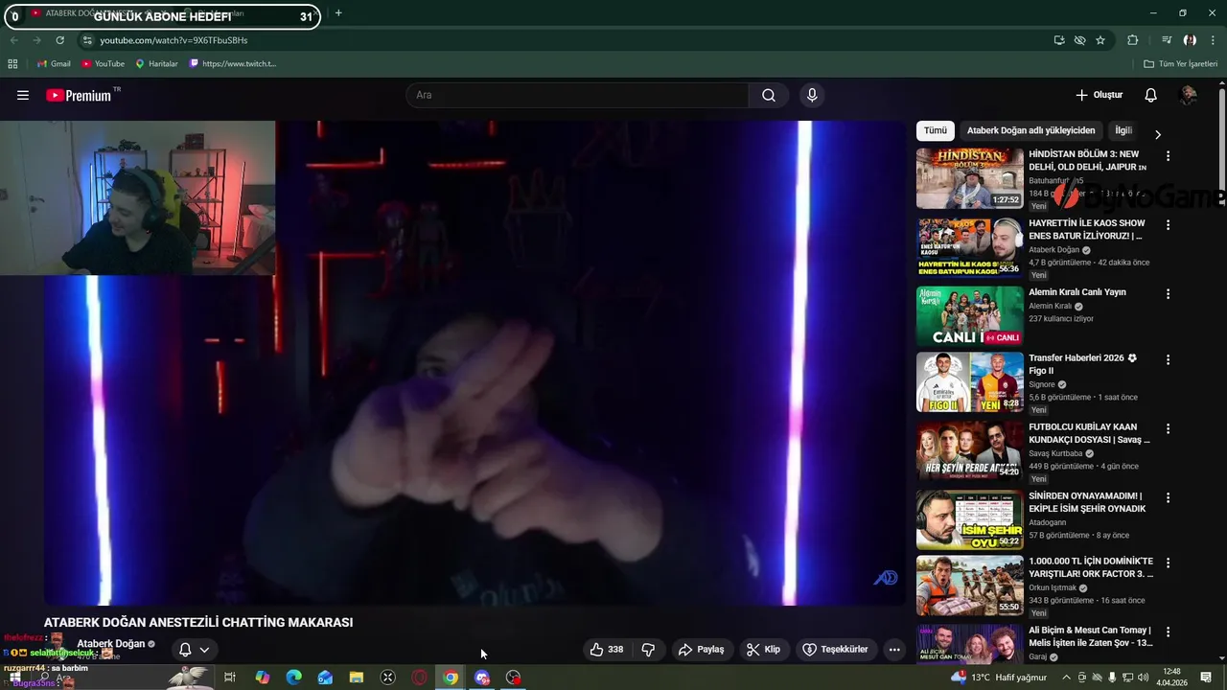Click Orkun Işıtmak channel name text
This screenshot has height=690, width=1227.
point(1053,587)
